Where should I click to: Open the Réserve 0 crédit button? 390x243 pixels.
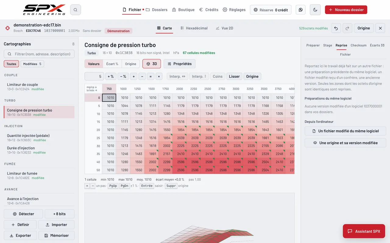coord(271,10)
